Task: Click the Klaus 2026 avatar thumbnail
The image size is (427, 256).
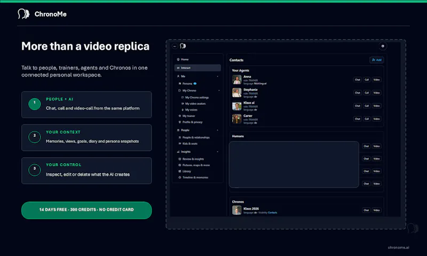Action: coord(236,210)
